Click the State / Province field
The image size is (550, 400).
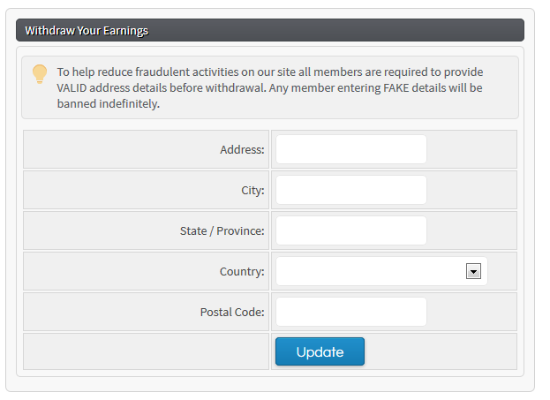click(350, 230)
